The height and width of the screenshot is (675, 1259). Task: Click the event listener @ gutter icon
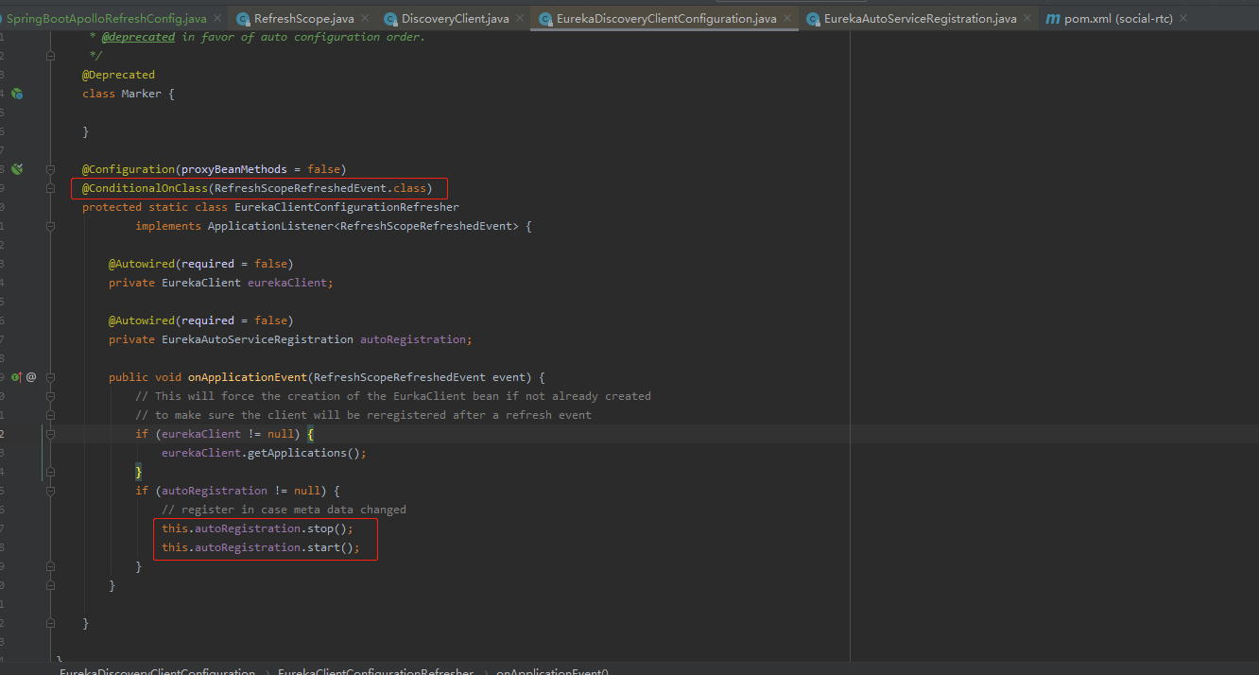[x=32, y=376]
